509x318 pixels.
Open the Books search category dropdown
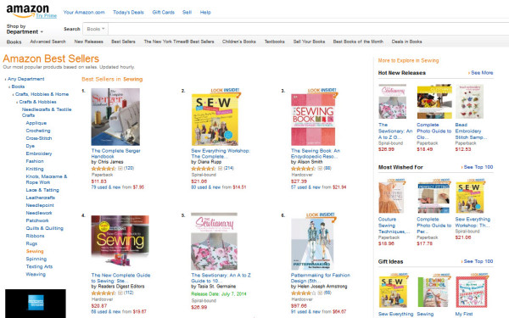95,29
